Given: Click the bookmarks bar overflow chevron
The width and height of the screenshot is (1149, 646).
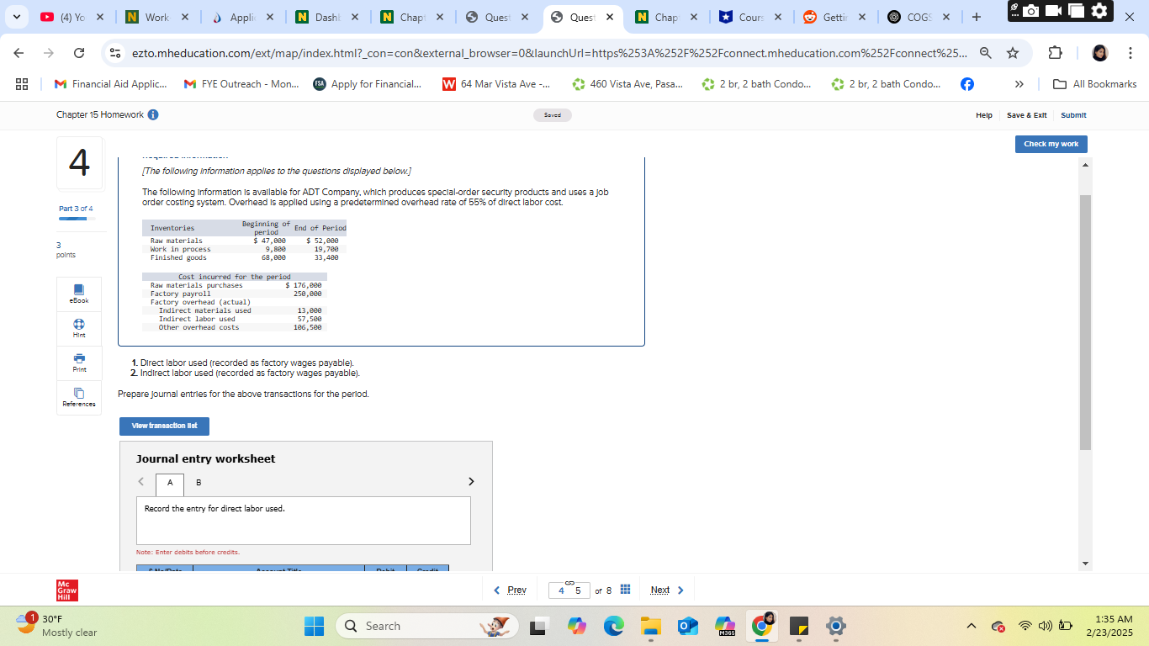Looking at the screenshot, I should click(x=1019, y=83).
